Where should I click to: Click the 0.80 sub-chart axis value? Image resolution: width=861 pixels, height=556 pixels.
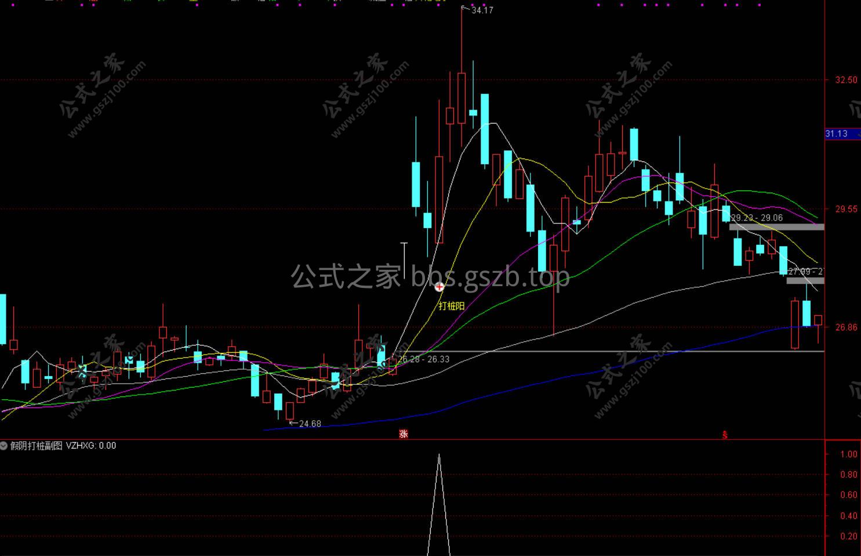coord(849,475)
